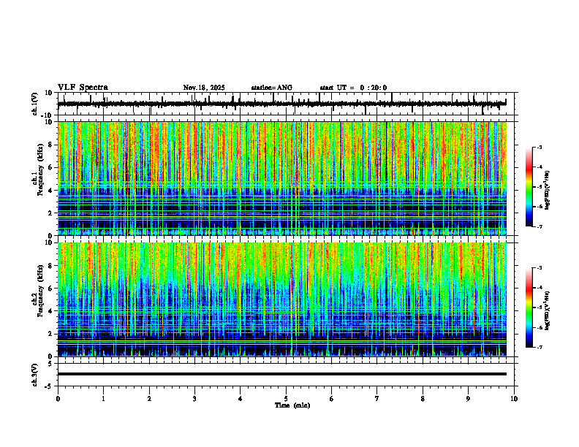Click time axis tick label "3"
This screenshot has width=579, height=447.
(x=194, y=399)
